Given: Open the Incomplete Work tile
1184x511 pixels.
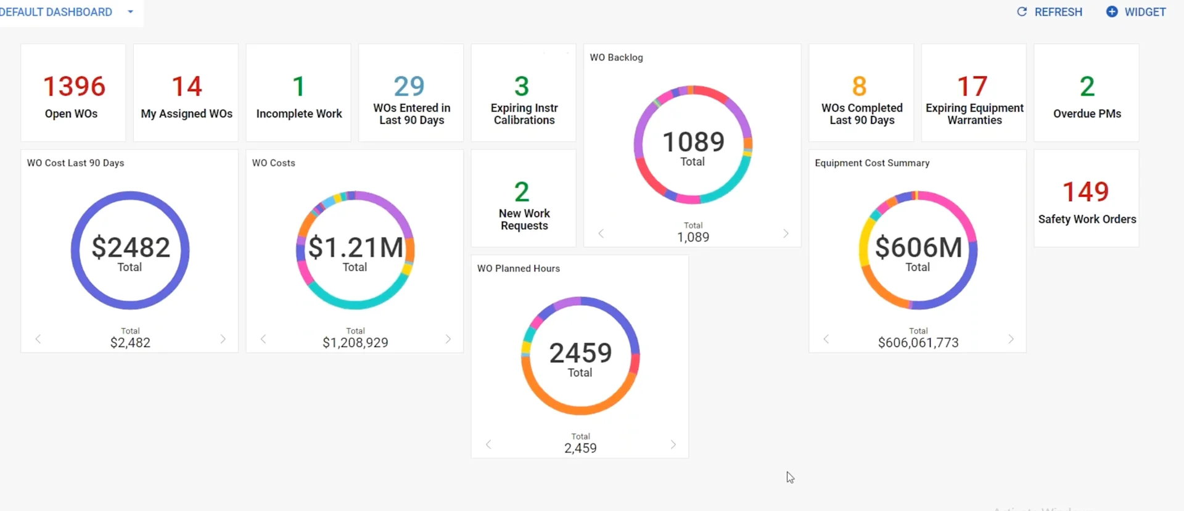Looking at the screenshot, I should 298,92.
